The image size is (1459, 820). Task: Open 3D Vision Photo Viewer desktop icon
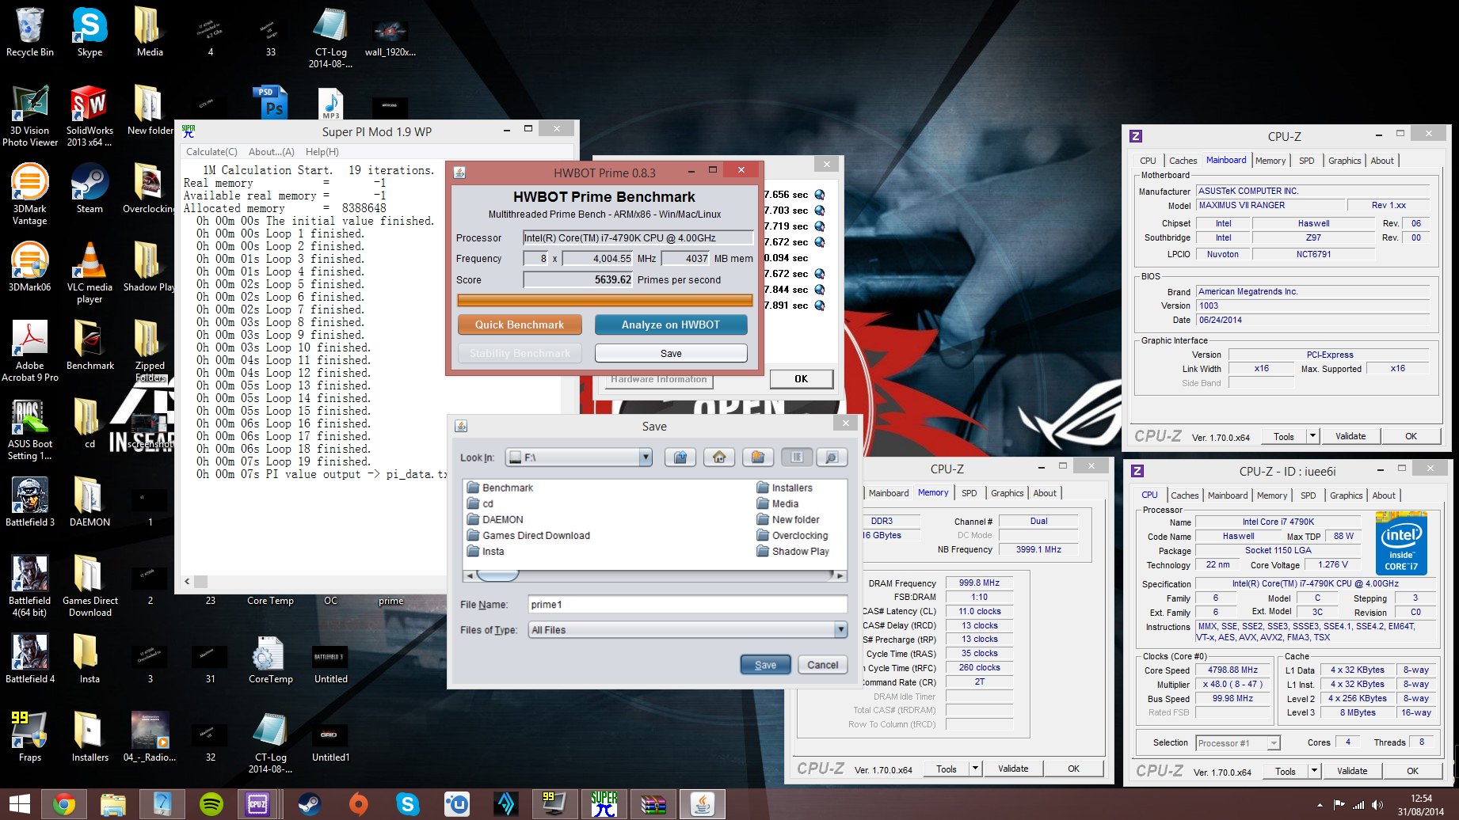[30, 116]
